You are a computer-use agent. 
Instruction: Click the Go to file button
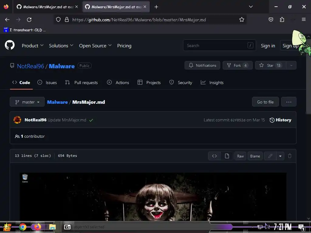click(265, 102)
